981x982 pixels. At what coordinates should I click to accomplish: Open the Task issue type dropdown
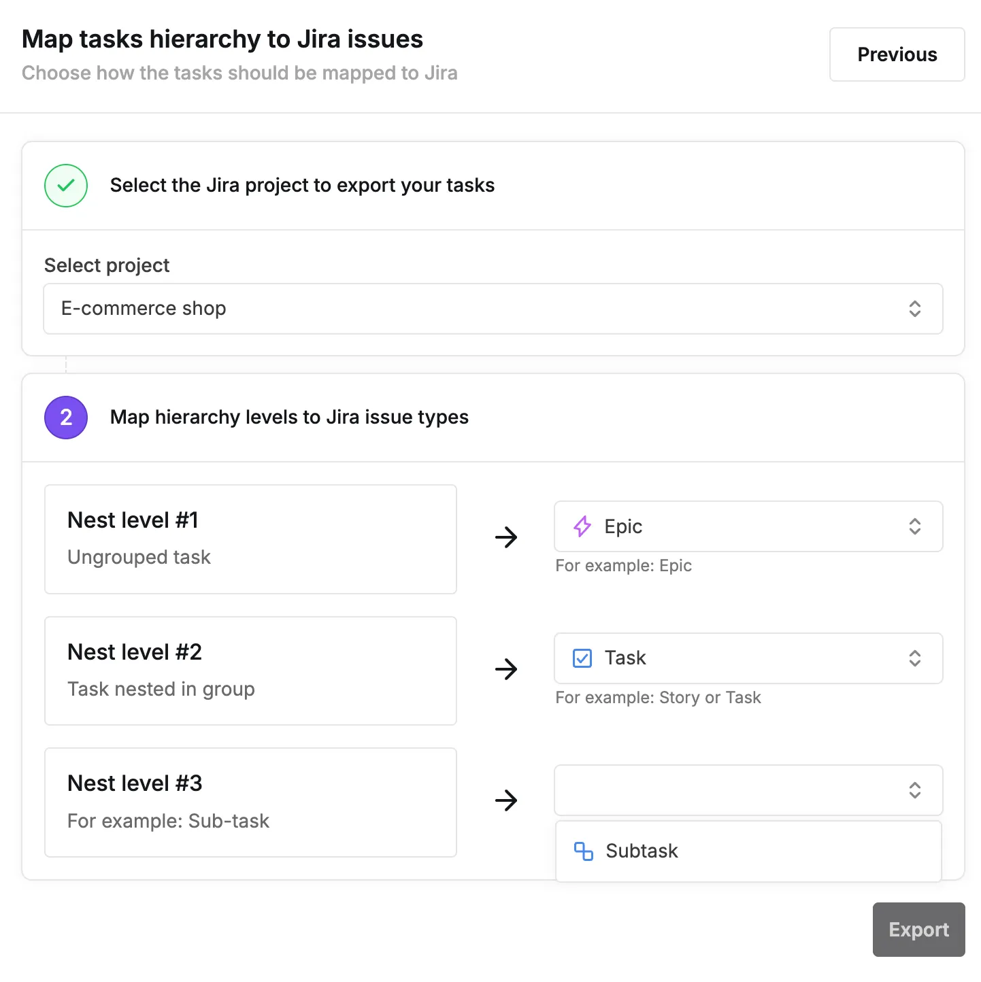tap(748, 658)
